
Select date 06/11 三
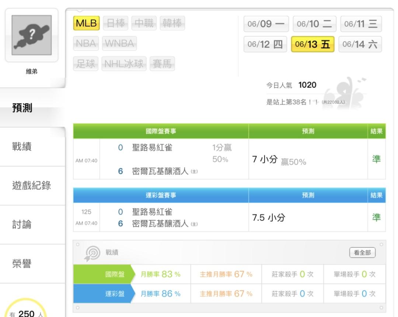pos(361,24)
